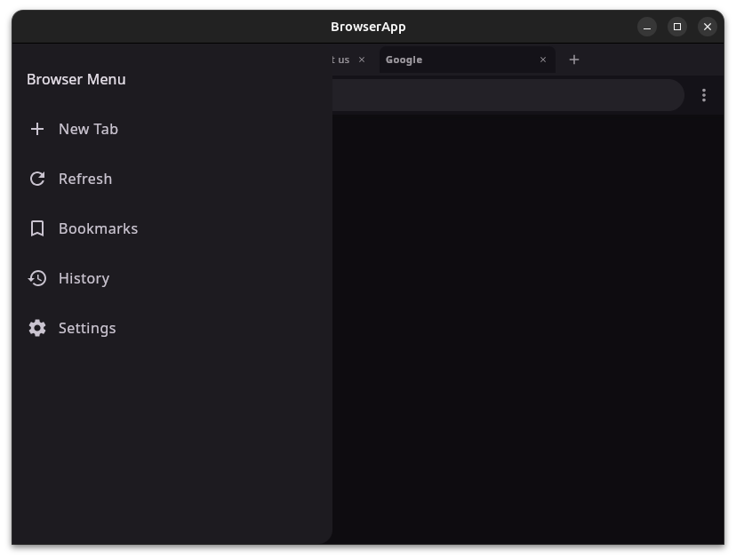Close the Google tab
Screen dimensions: 736x559
(x=543, y=60)
